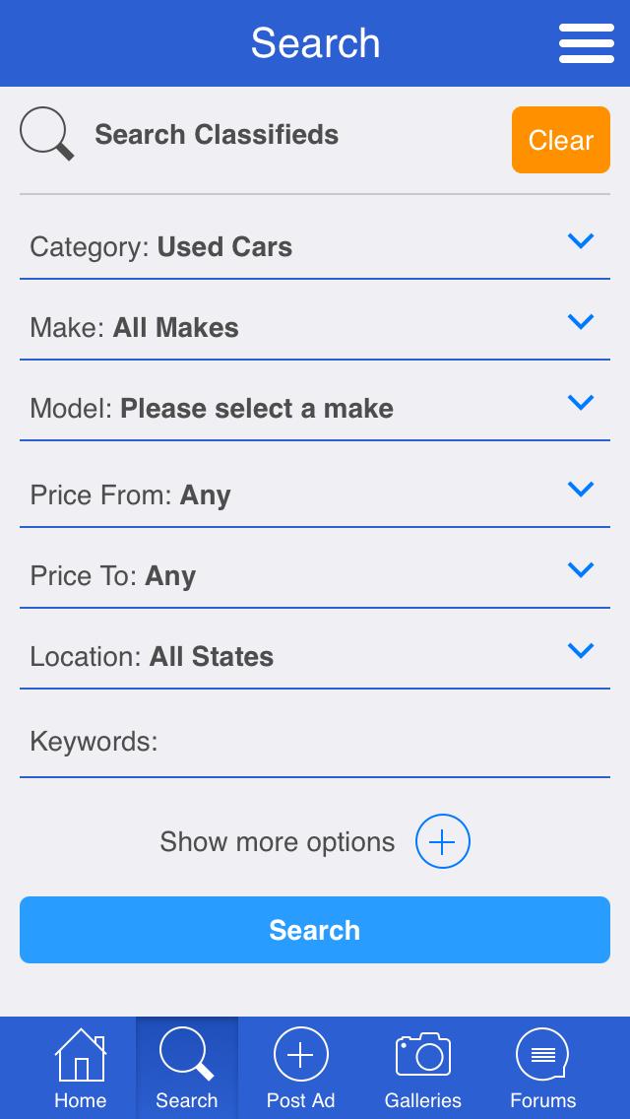
Task: Open the Make selector showing All Makes
Action: (x=581, y=322)
